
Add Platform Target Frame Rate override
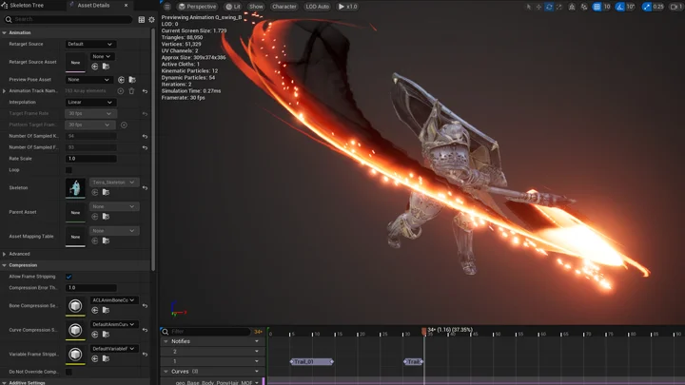pos(124,125)
